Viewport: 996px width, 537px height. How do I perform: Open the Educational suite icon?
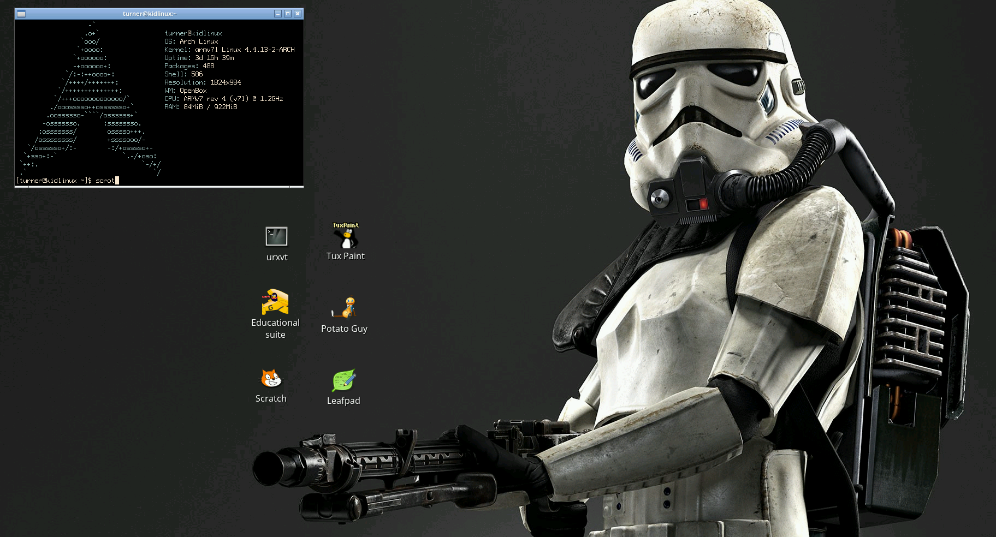coord(275,302)
